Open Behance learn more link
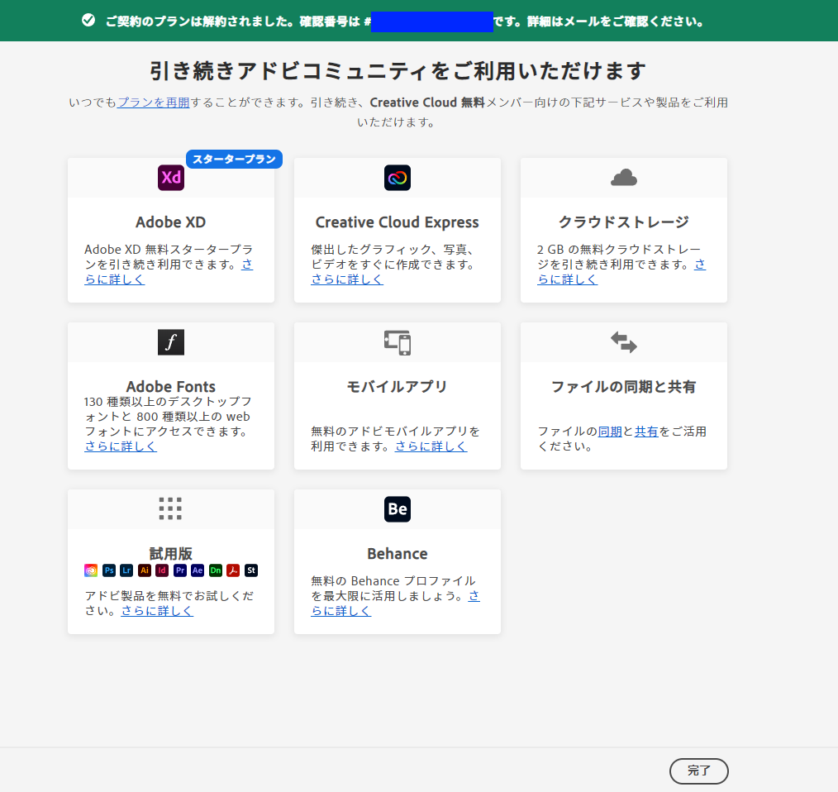838x792 pixels. (x=341, y=611)
